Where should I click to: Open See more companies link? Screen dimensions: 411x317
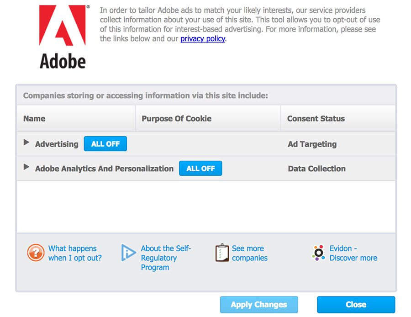[x=249, y=253]
